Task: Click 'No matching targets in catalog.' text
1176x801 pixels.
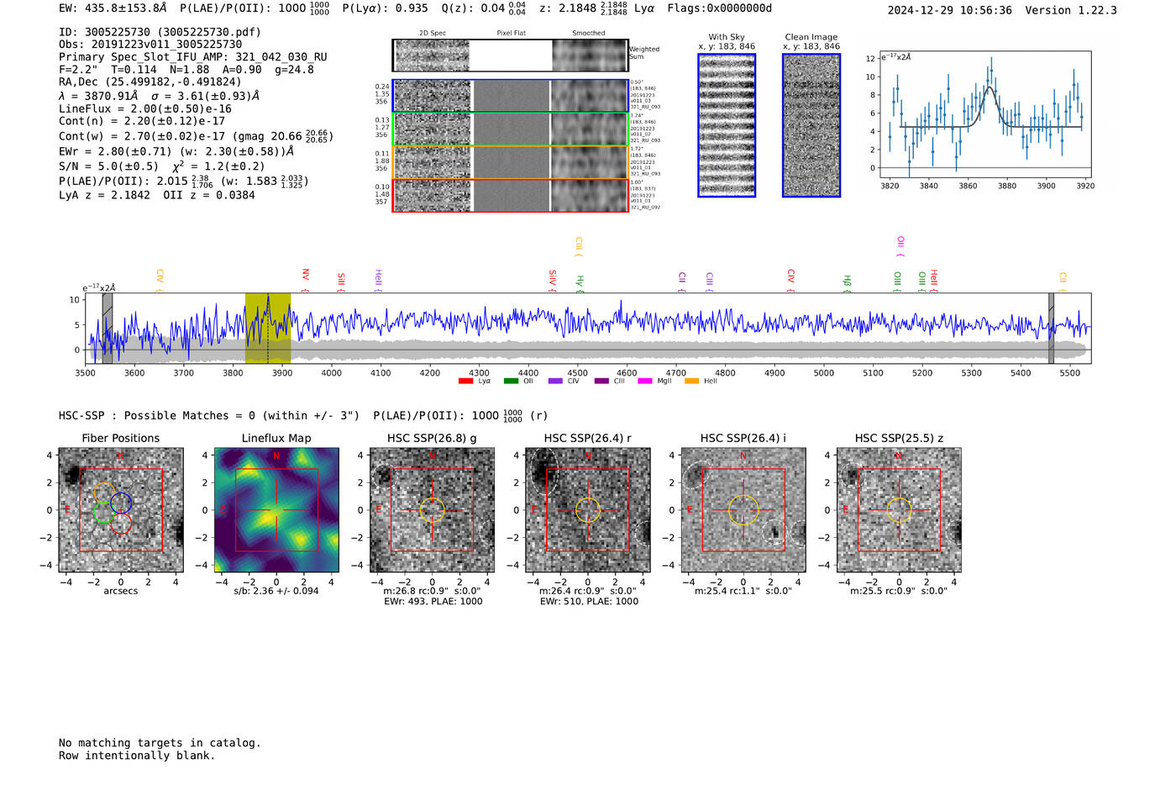Action: click(x=160, y=743)
